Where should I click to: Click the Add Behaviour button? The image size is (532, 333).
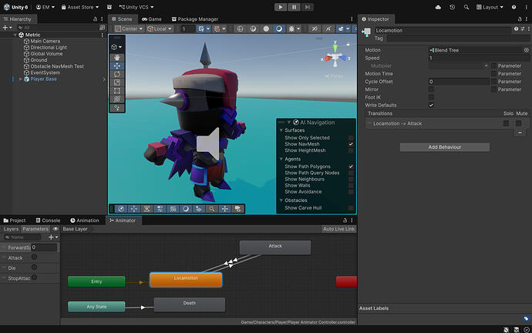[x=444, y=147]
